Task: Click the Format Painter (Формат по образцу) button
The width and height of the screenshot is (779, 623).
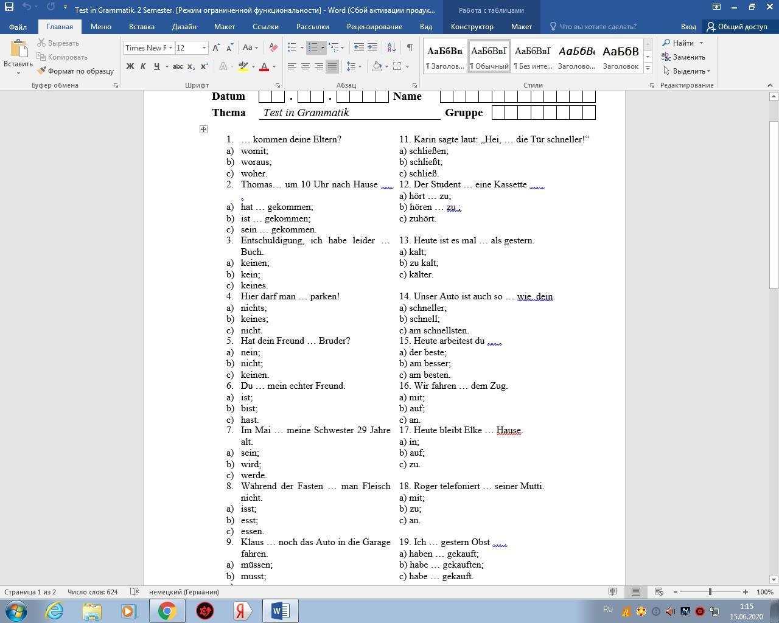Action: click(75, 71)
